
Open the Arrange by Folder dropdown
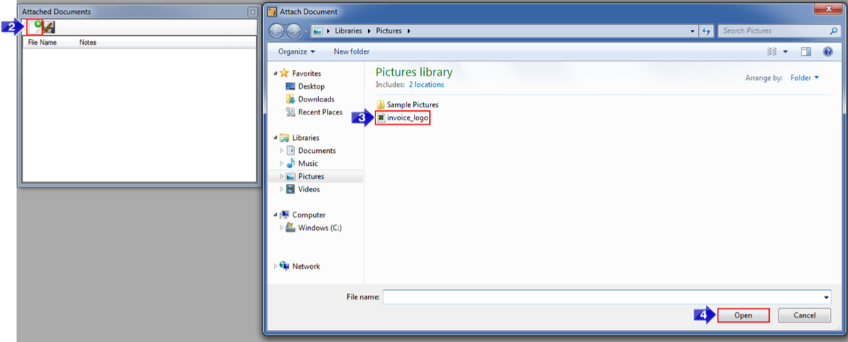click(805, 78)
